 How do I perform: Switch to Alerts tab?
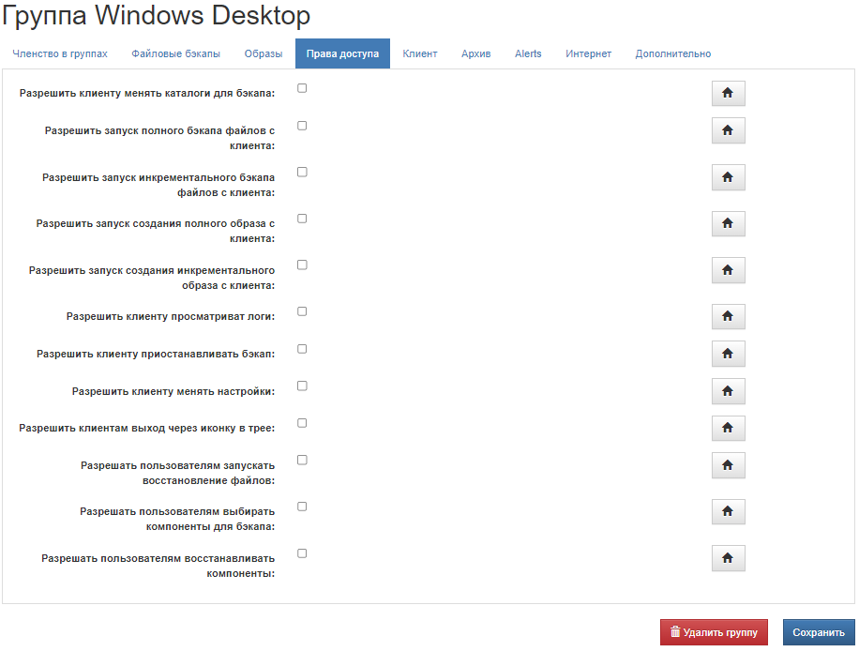528,53
